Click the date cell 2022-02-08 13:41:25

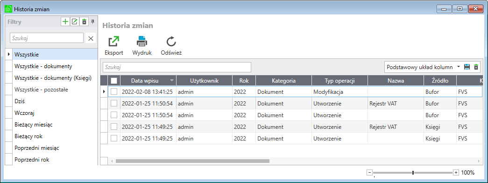coord(148,92)
